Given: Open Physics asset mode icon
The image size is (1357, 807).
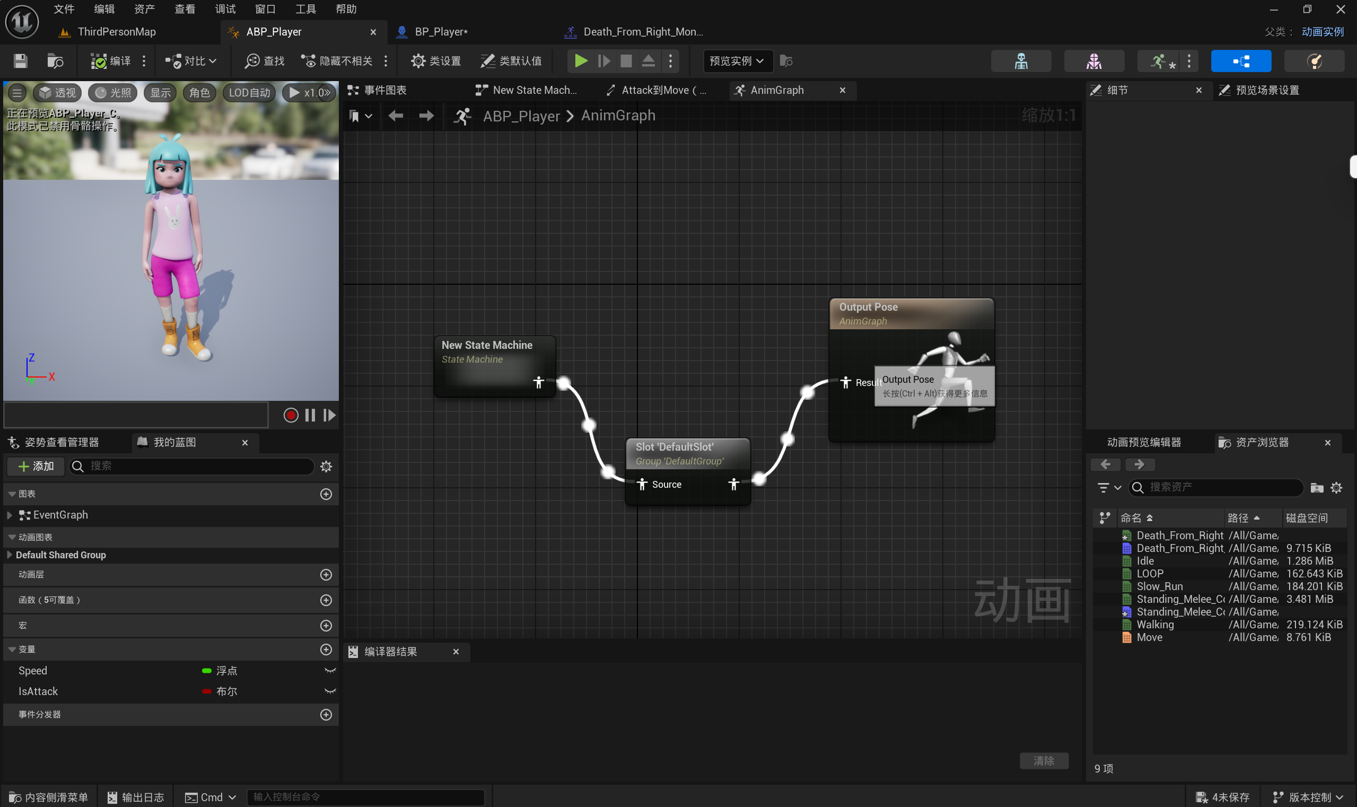Looking at the screenshot, I should pyautogui.click(x=1314, y=61).
